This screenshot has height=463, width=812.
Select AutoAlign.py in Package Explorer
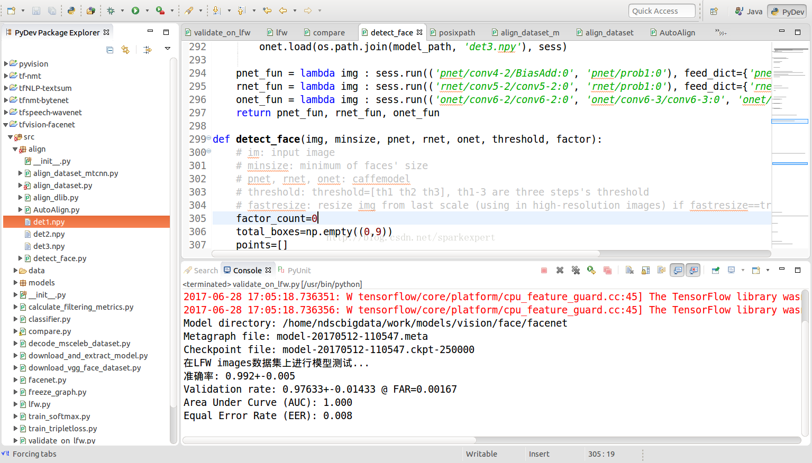(56, 210)
